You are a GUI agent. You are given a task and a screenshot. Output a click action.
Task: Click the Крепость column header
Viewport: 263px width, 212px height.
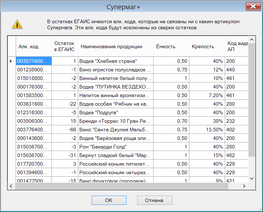coord(207,46)
